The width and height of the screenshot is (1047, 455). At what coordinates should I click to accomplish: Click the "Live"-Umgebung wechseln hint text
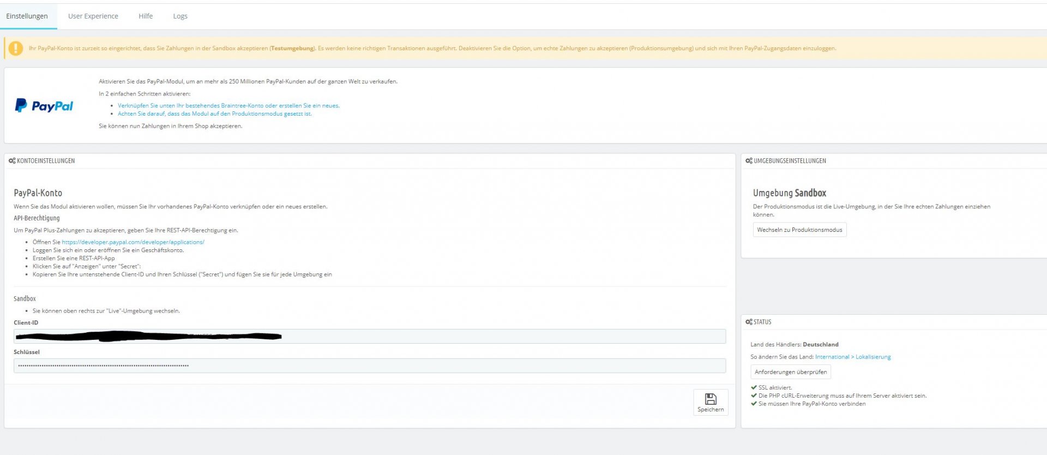point(106,311)
